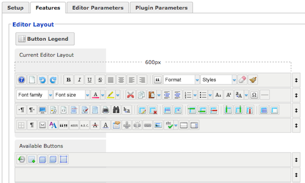Screen dimensions: 305x183
Task: Open the text color dropdown arrow
Action: pyautogui.click(x=102, y=95)
